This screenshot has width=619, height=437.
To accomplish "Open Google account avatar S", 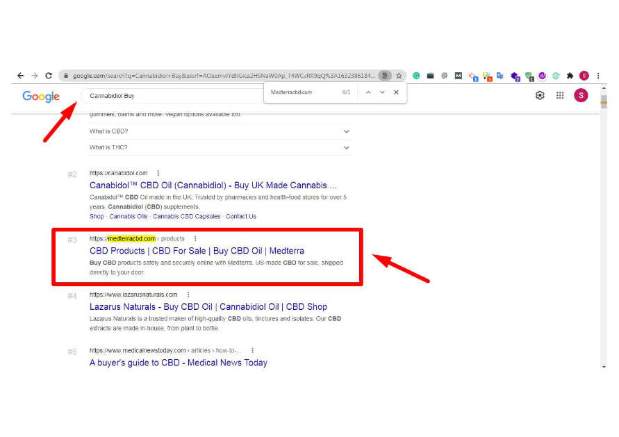I will click(581, 95).
